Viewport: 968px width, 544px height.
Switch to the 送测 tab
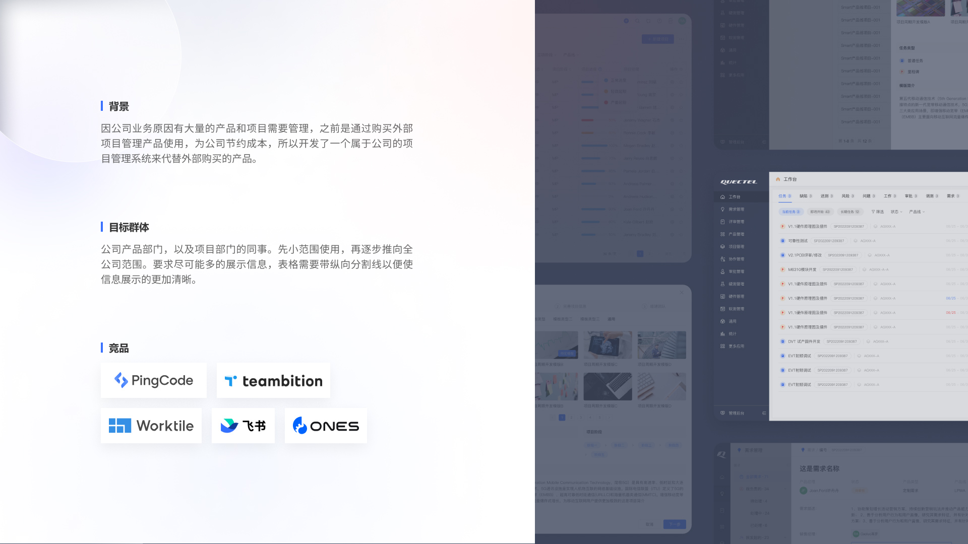(x=827, y=196)
